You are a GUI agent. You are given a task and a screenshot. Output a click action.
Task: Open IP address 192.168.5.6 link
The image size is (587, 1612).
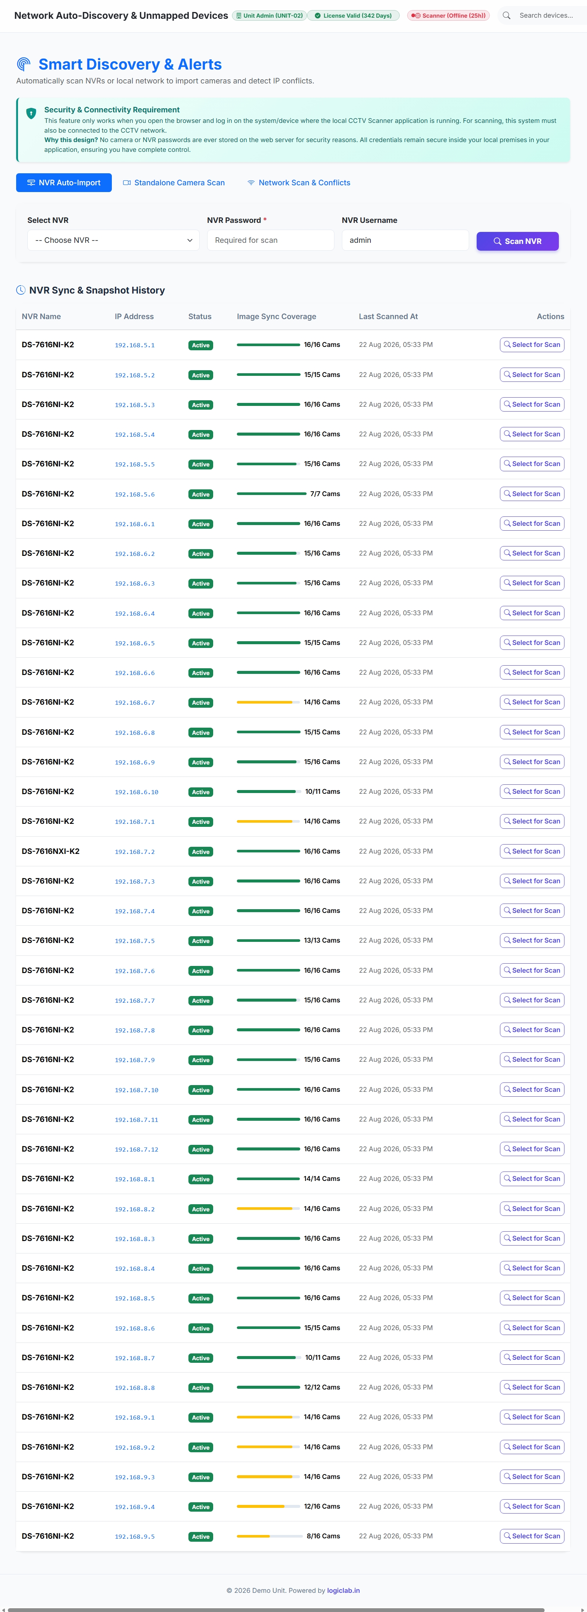134,494
